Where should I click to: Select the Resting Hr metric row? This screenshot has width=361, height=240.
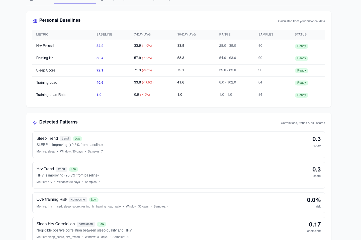tap(179, 58)
